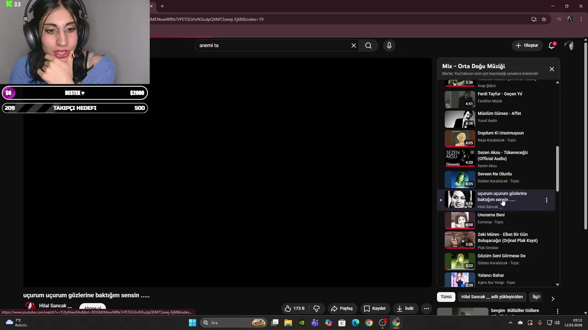Image resolution: width=588 pixels, height=330 pixels.
Task: Open OBS Studio from taskbar
Action: (383, 323)
